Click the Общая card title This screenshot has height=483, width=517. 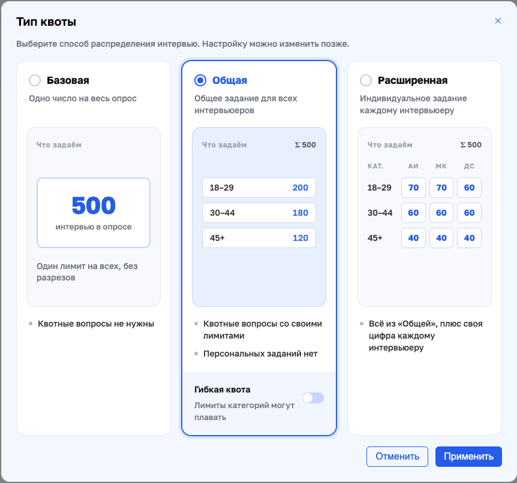point(230,80)
